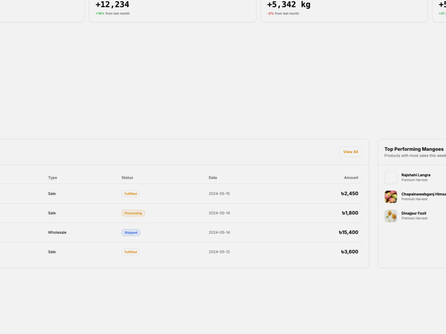The image size is (446, 334).
Task: Click the +5,342 kg stat value
Action: tap(289, 4)
